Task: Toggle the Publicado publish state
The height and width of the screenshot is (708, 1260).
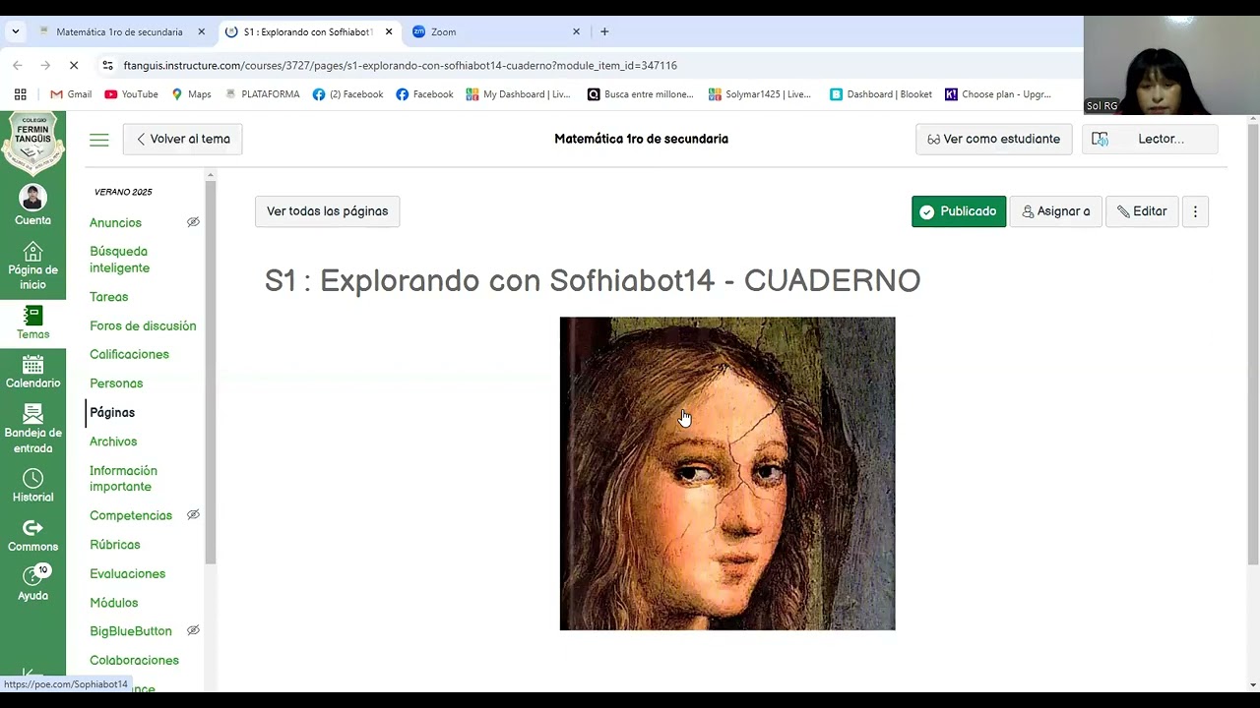Action: tap(959, 211)
